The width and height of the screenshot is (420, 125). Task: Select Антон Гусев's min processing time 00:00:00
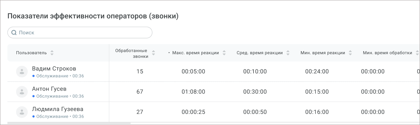(373, 92)
